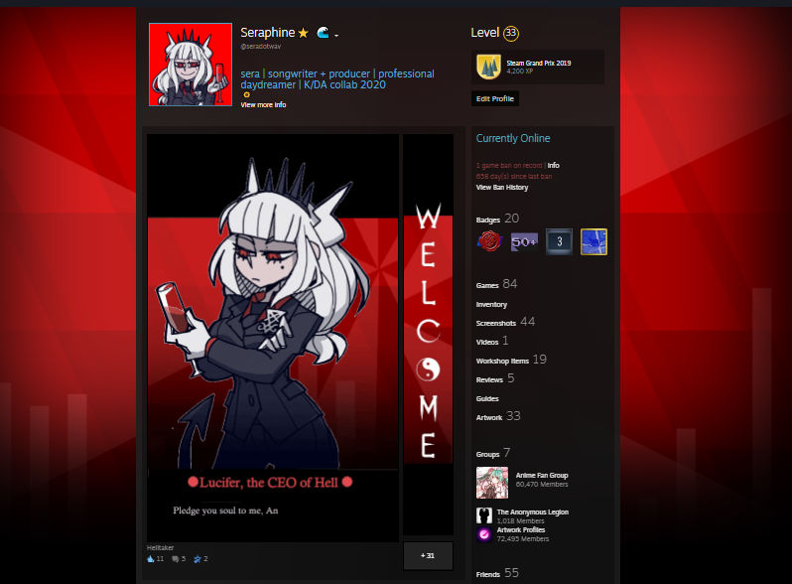
Task: Open Artwork Profiles group link
Action: coord(521,530)
